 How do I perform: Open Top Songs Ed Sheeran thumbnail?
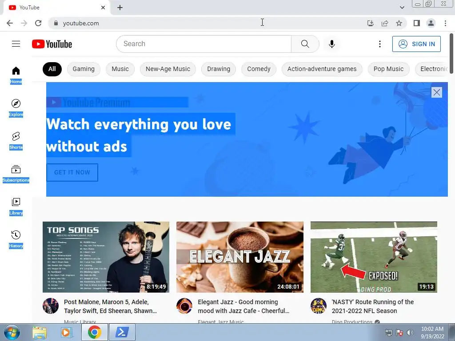click(x=106, y=257)
